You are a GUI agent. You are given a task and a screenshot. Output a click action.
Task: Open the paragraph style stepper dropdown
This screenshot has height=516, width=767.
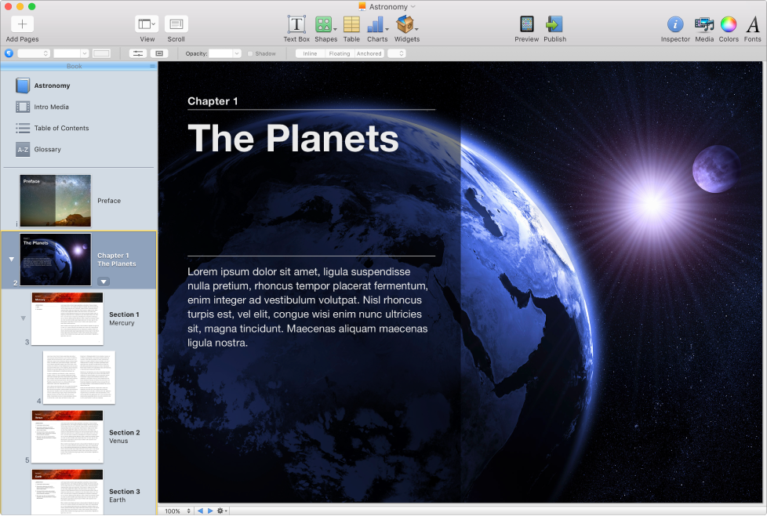click(x=34, y=53)
